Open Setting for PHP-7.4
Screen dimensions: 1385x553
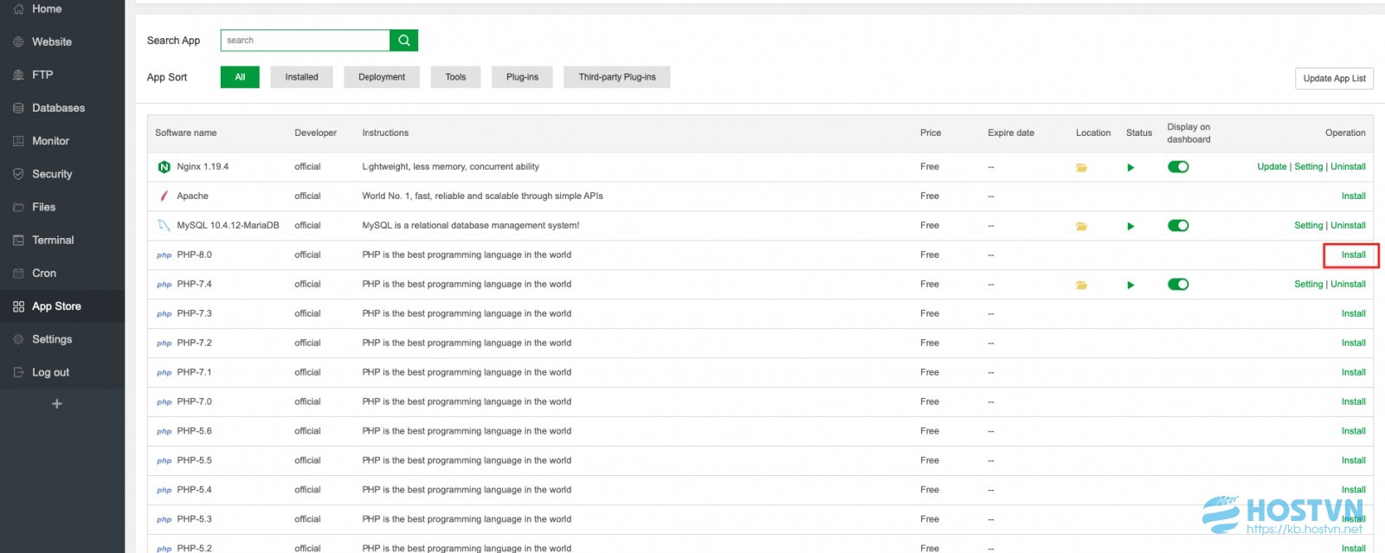[1308, 285]
